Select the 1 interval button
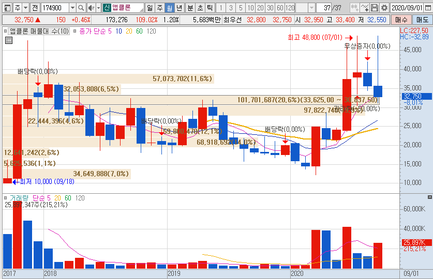Screen dimensions: 433x279 (221, 8)
